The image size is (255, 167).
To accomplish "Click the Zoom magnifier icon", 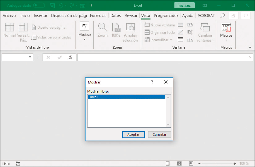I will coord(102,27).
